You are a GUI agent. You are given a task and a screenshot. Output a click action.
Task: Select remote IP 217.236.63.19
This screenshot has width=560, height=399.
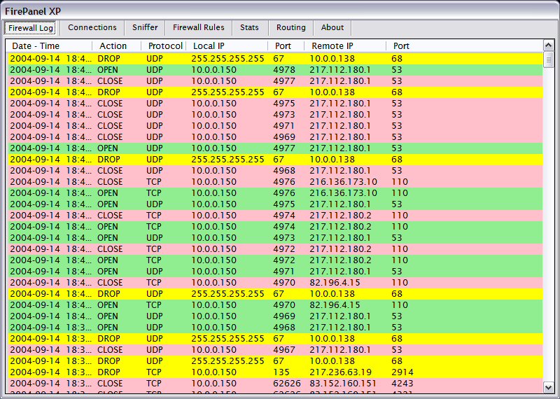[340, 372]
